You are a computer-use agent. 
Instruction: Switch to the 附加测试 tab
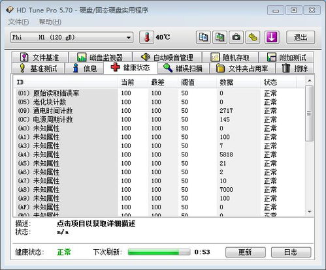(286, 57)
